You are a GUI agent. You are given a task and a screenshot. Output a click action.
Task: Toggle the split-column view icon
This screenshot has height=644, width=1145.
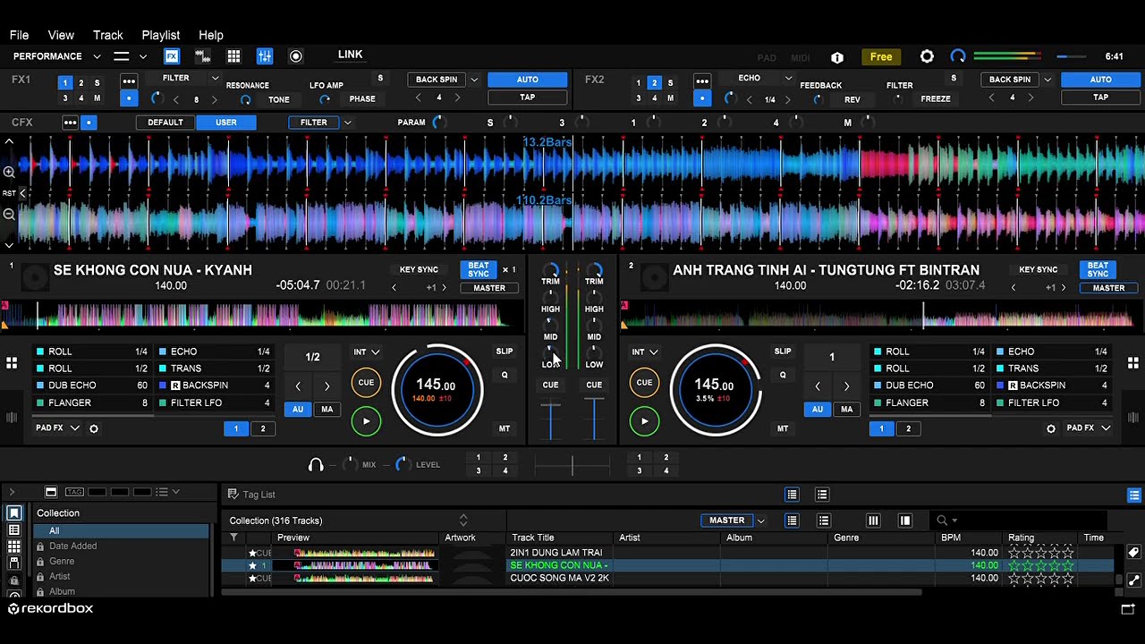tap(873, 521)
